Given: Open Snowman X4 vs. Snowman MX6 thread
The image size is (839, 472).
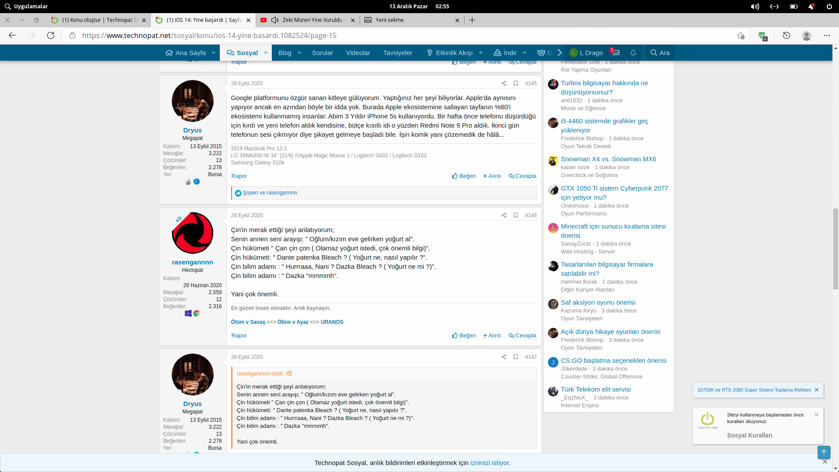Looking at the screenshot, I should (608, 159).
